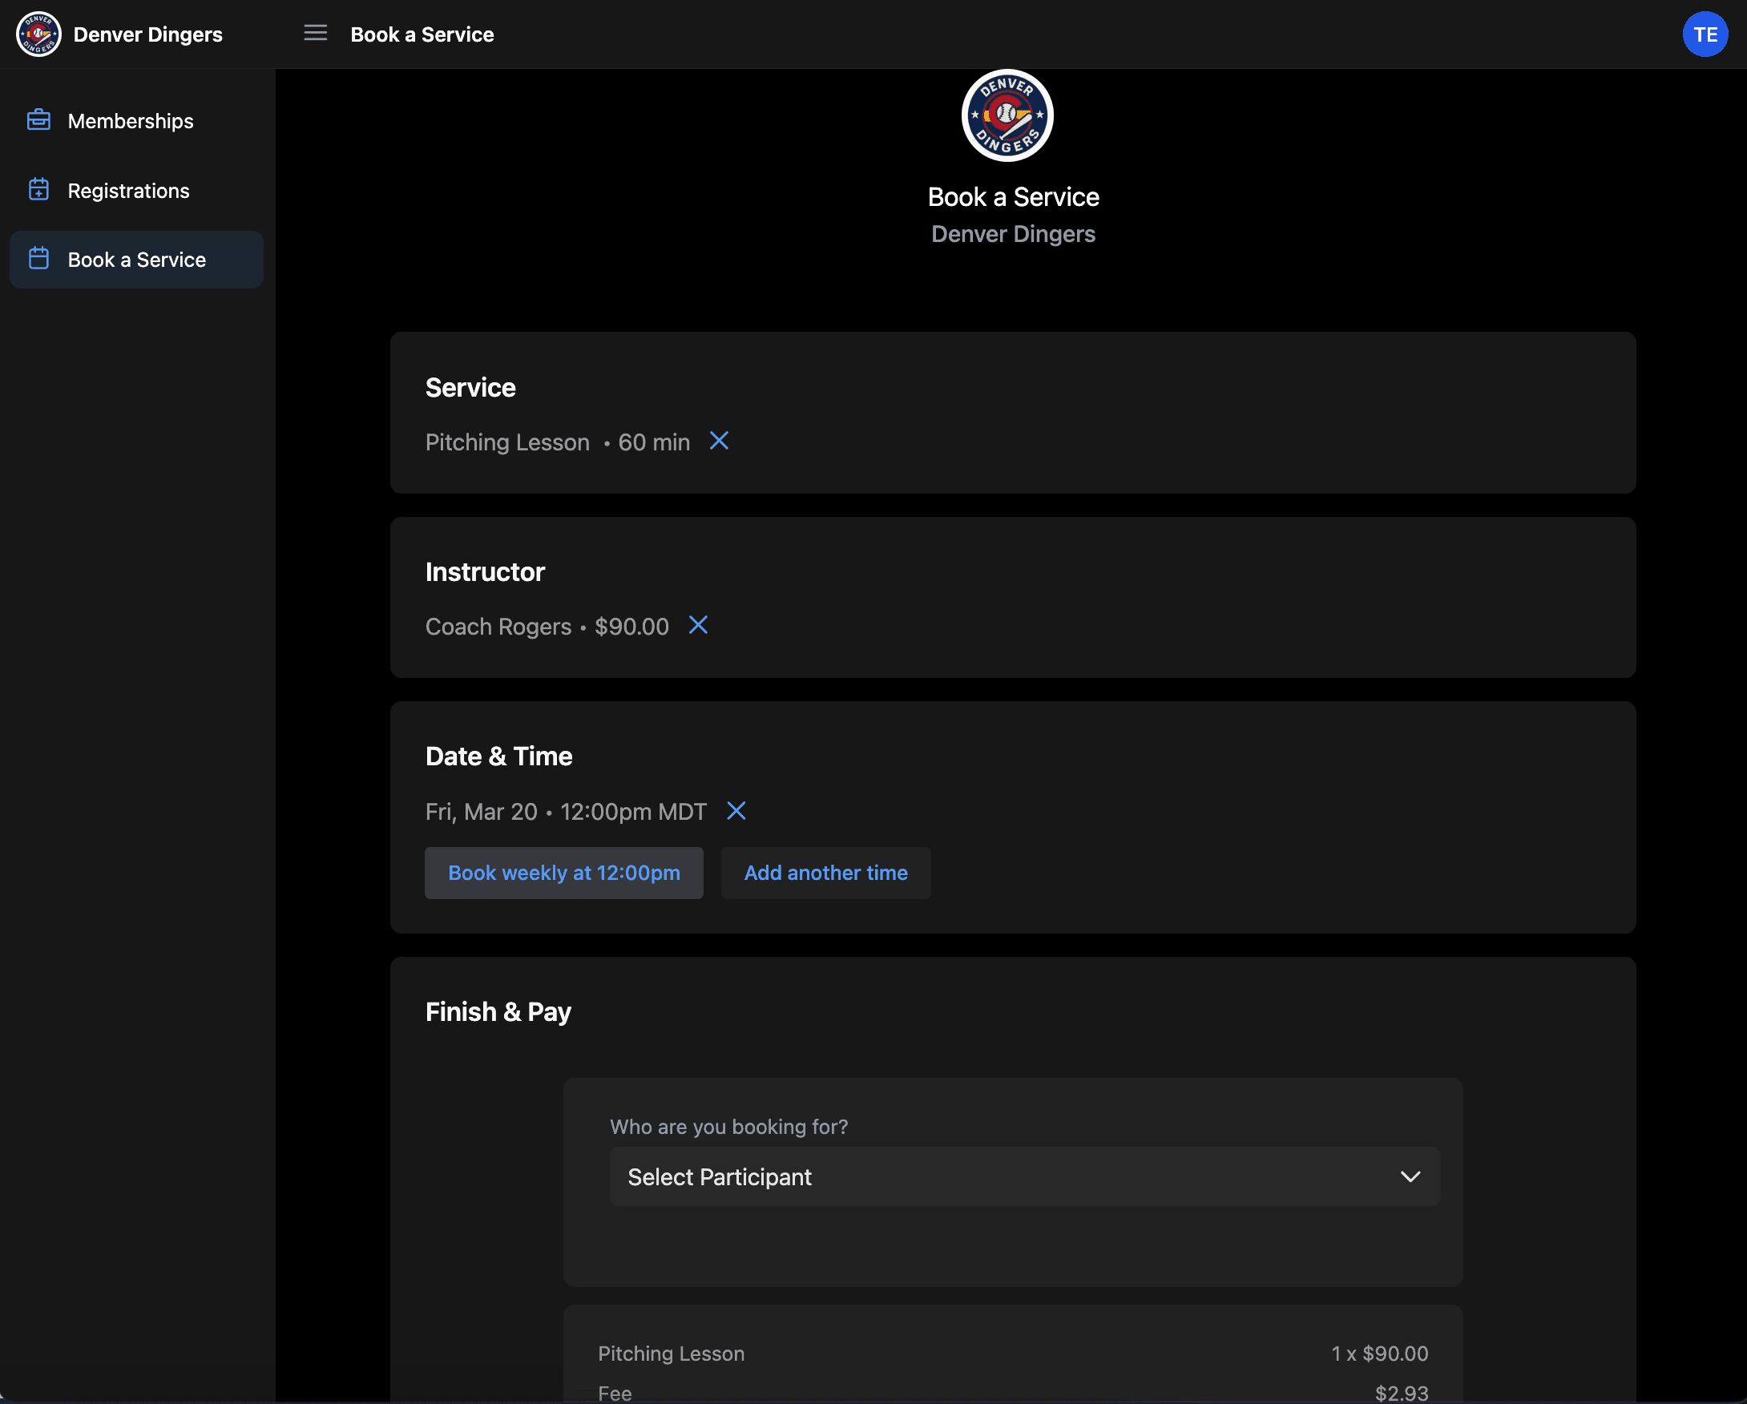1747x1404 pixels.
Task: Remove Coach Rogers instructor selection
Action: click(x=698, y=624)
